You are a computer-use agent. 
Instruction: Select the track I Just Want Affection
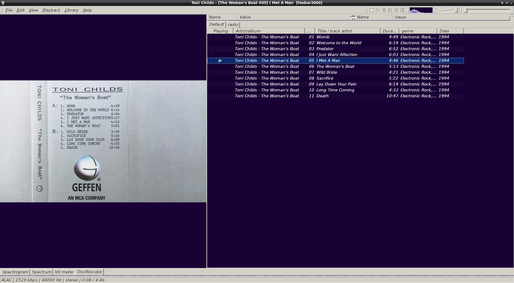click(335, 55)
